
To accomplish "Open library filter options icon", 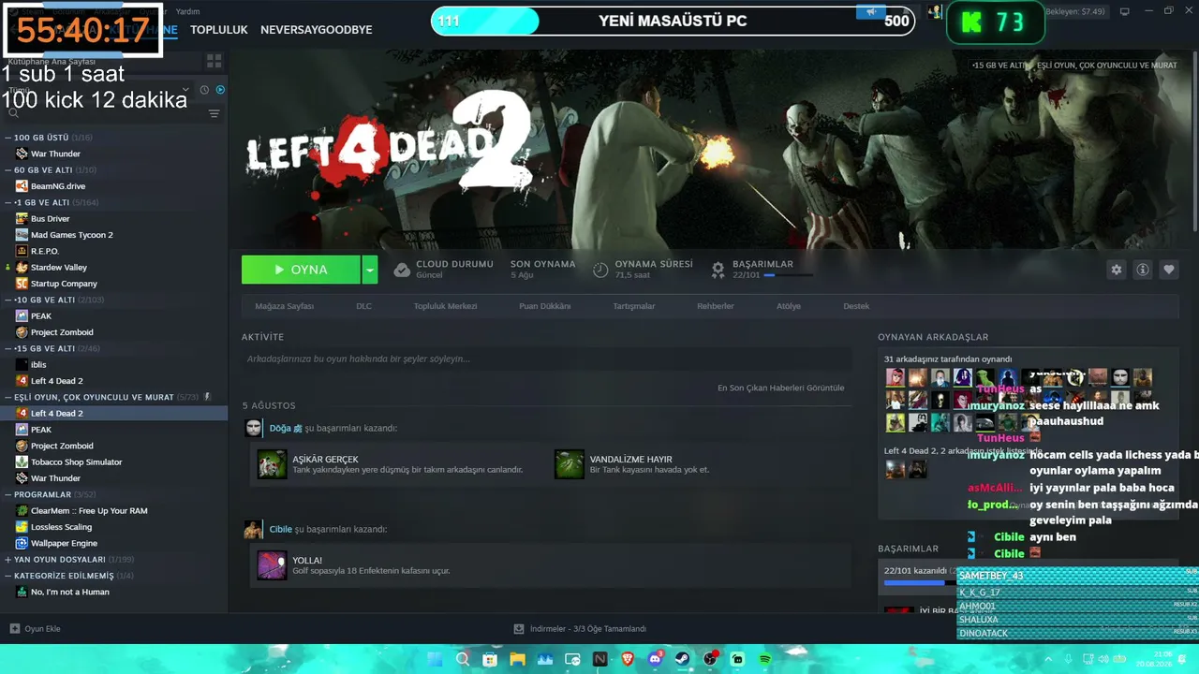I will point(215,113).
